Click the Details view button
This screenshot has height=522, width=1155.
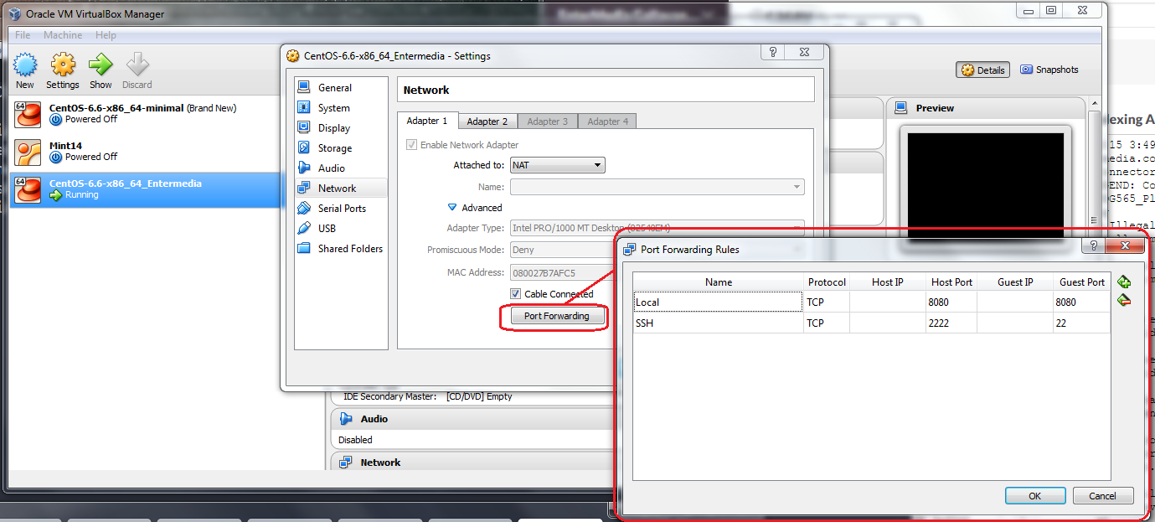983,70
